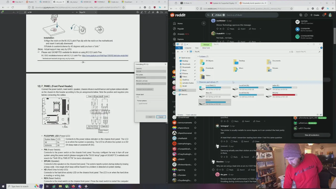Refresh the File Explorer address bar
The height and width of the screenshot is (189, 336).
(x=292, y=52)
